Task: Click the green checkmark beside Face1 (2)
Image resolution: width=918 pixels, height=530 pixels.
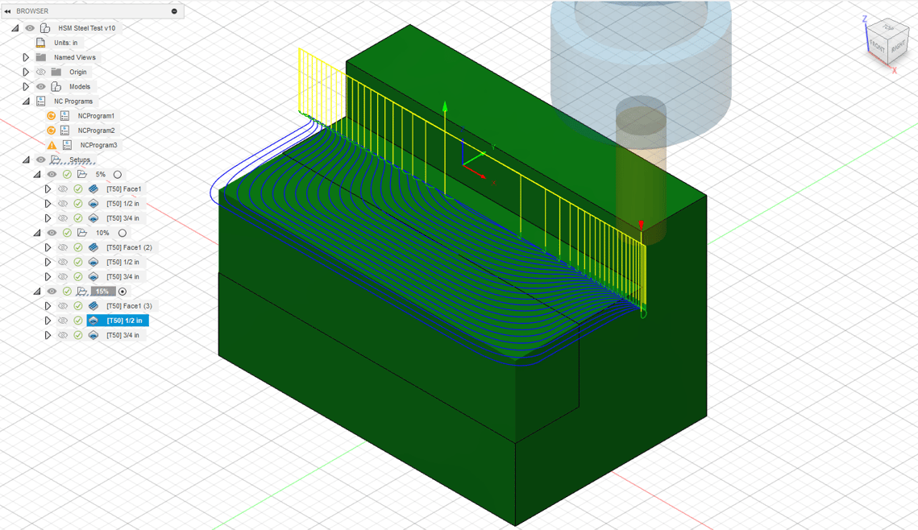Action: [x=78, y=247]
